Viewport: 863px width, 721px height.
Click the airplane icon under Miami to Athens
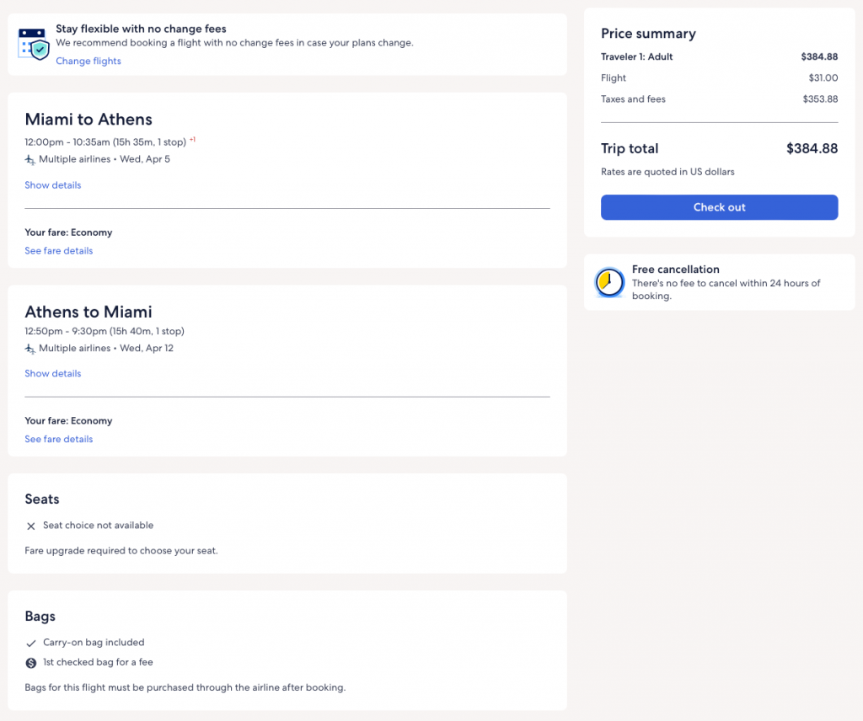tap(30, 159)
